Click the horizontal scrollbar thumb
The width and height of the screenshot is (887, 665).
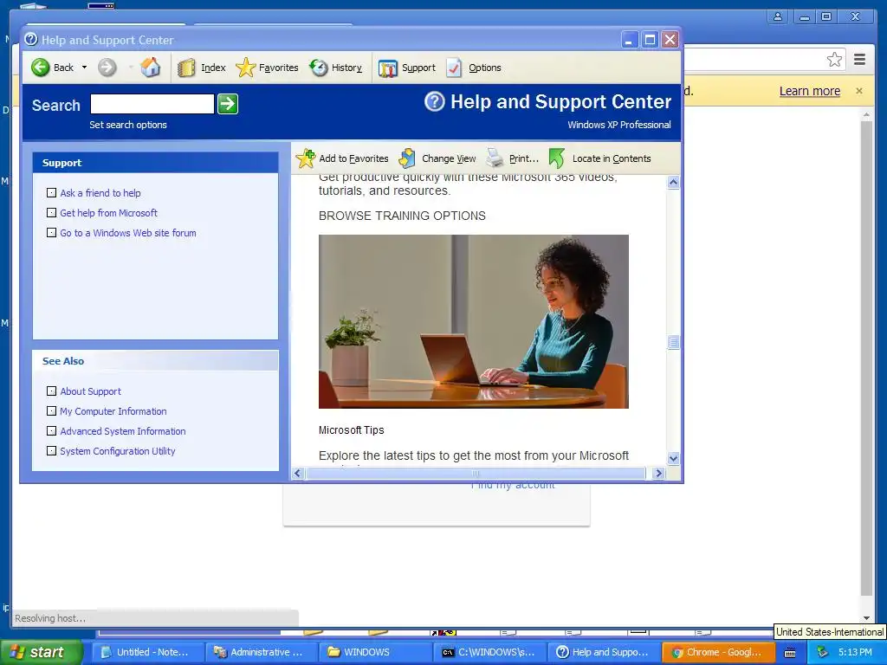pos(476,474)
